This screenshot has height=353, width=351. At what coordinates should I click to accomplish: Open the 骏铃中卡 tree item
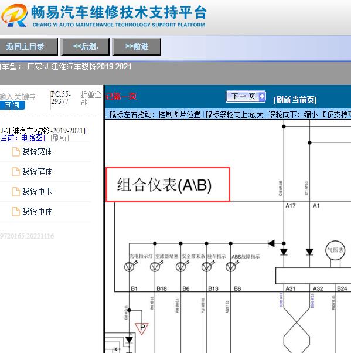[37, 191]
